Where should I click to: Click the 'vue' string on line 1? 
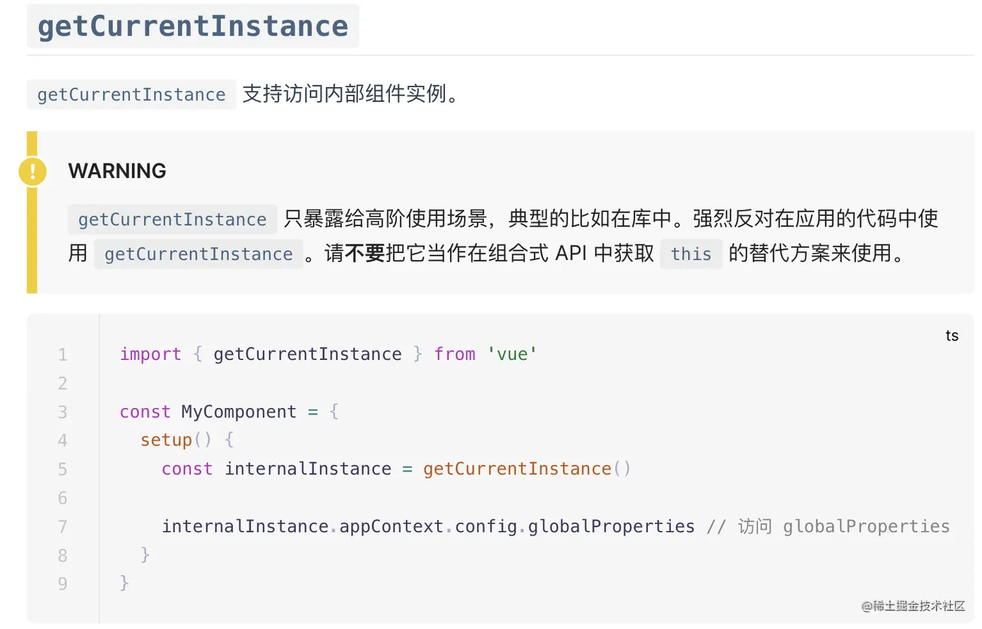coord(512,354)
